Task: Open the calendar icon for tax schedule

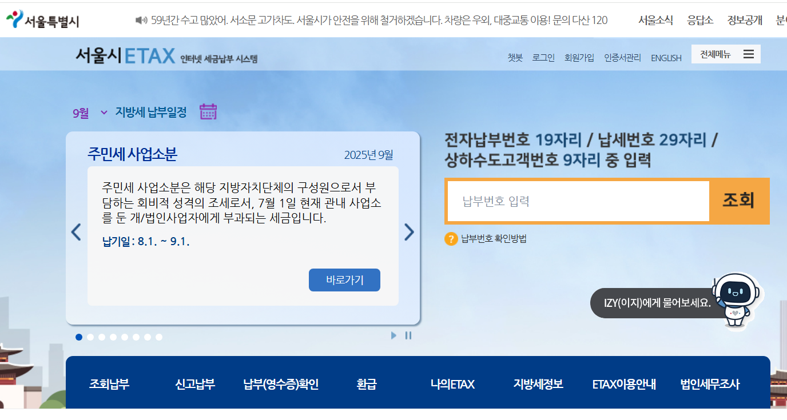Action: pos(208,111)
